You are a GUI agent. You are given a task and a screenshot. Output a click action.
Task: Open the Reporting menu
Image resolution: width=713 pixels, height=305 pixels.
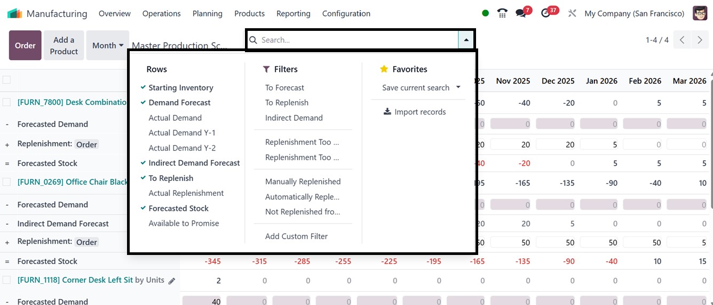tap(293, 13)
